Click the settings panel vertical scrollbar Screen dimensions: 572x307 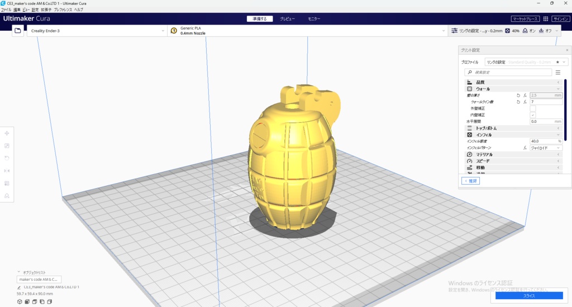pyautogui.click(x=565, y=110)
